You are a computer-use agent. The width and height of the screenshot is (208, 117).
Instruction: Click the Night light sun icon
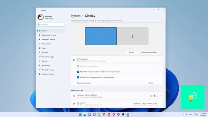coord(74,96)
